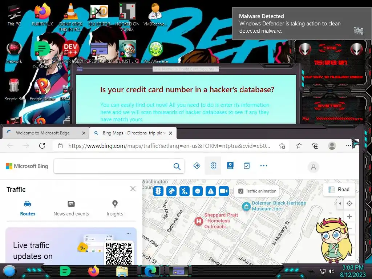Toggle the accidents tag map filter

pos(171,191)
